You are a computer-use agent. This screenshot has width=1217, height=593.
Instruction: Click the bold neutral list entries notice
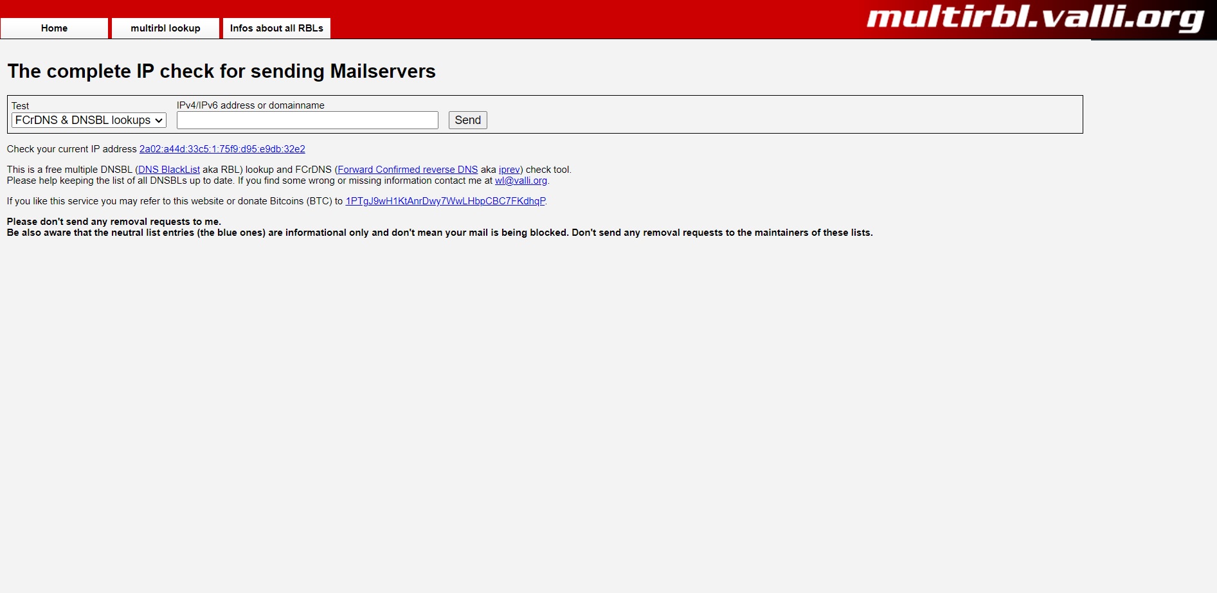click(x=440, y=233)
